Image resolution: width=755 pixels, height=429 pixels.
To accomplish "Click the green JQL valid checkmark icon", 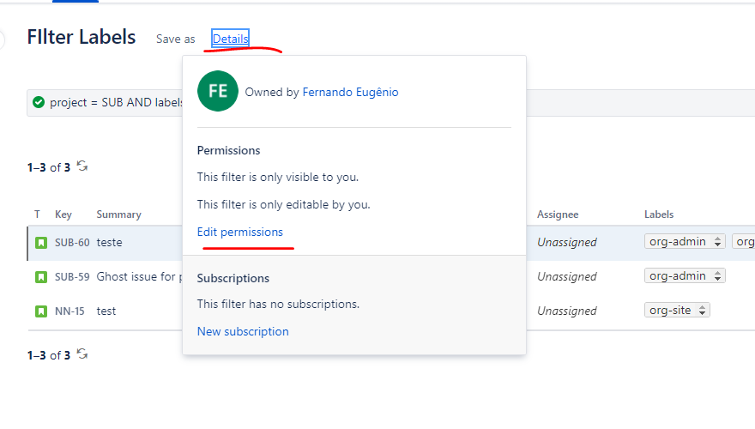I will (x=39, y=102).
